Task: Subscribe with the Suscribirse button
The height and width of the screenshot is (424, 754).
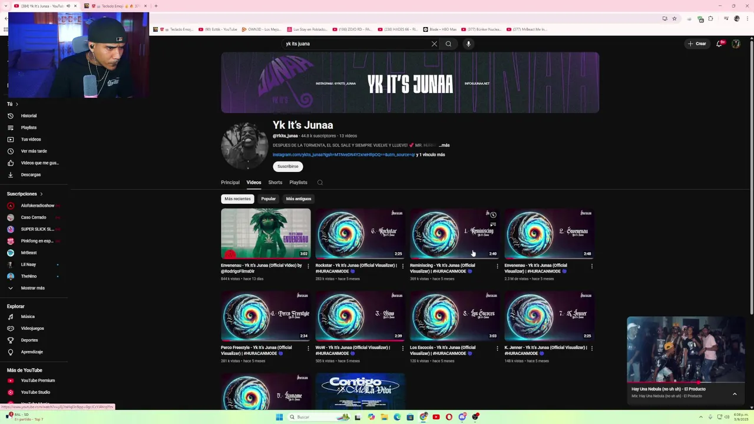Action: (288, 167)
